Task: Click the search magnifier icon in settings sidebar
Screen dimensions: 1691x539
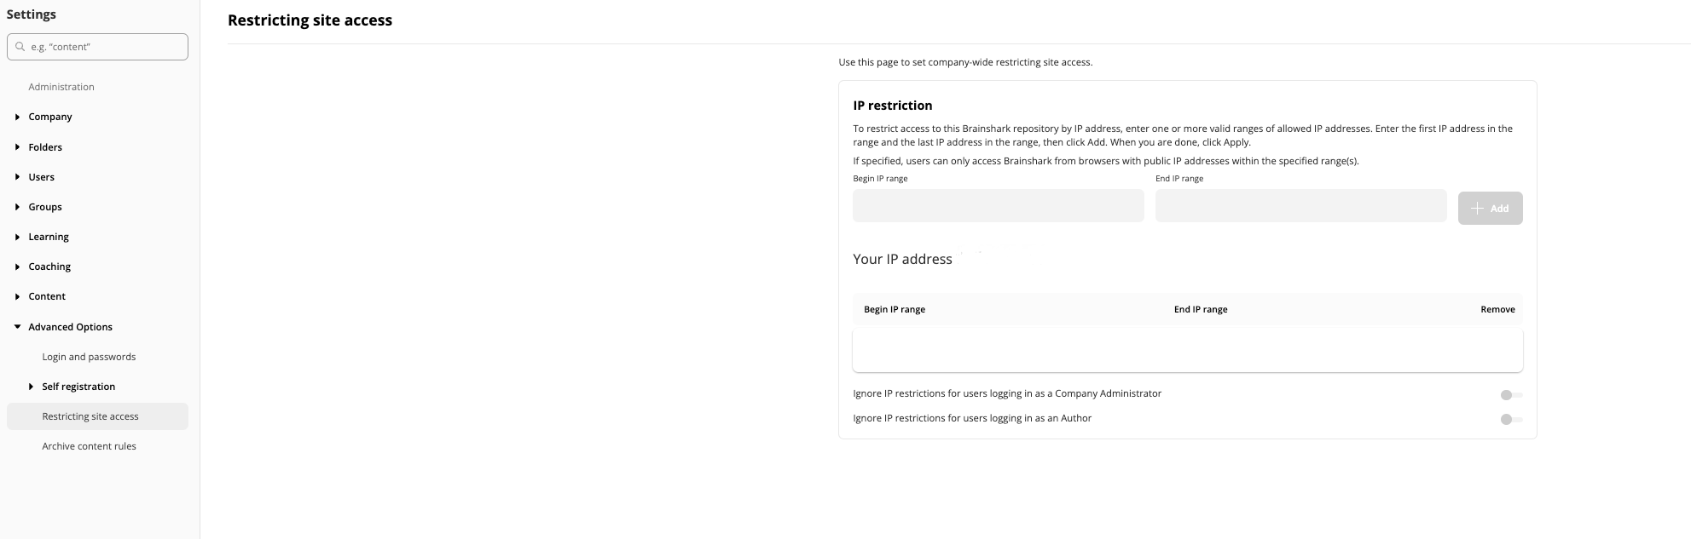Action: 20,47
